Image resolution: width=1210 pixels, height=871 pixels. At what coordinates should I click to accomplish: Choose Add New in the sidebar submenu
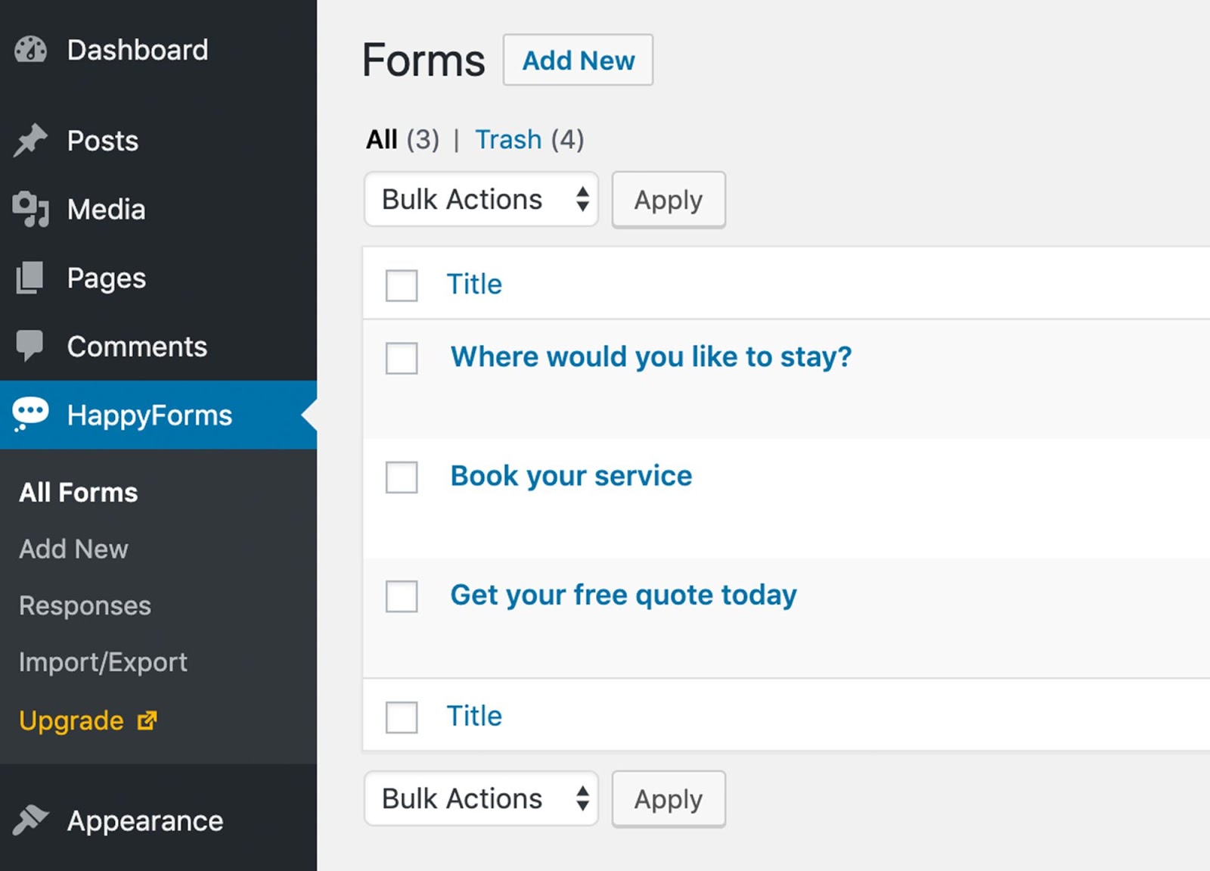[73, 549]
